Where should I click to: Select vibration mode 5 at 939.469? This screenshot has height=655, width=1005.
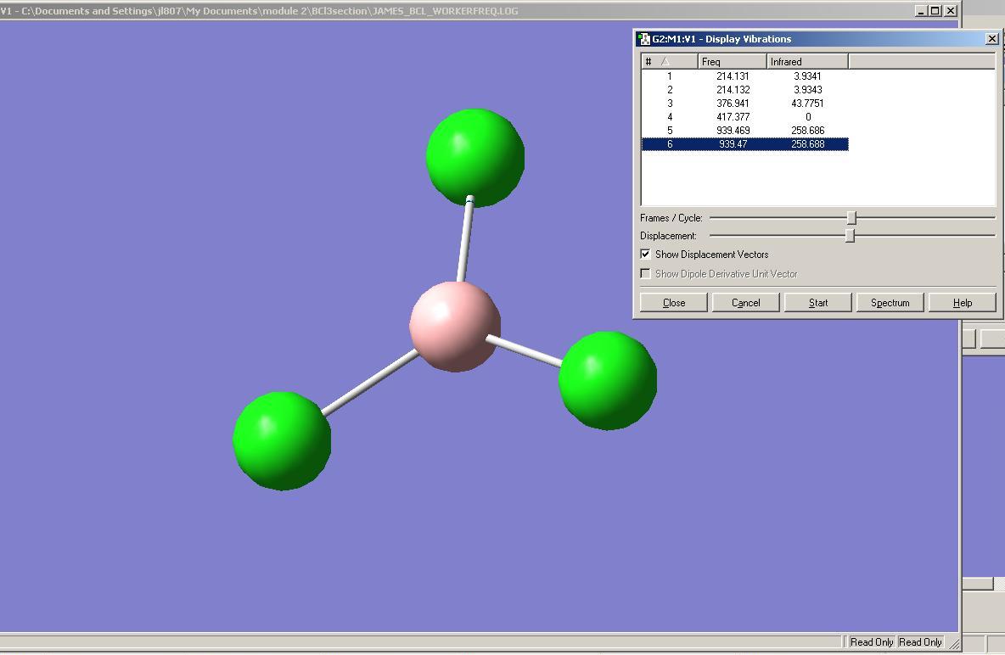tap(744, 130)
